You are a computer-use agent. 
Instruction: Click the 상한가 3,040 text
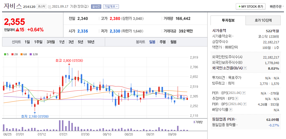132,18
